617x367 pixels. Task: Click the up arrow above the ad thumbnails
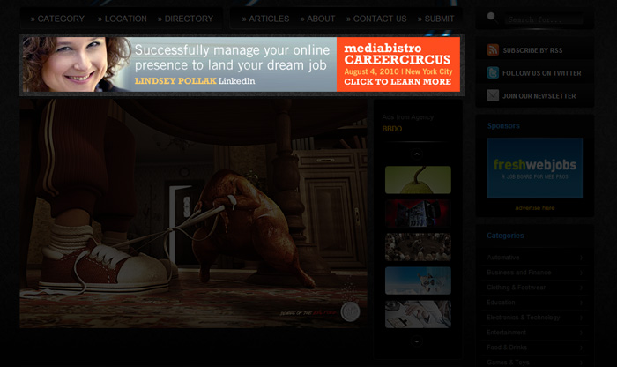click(x=417, y=154)
